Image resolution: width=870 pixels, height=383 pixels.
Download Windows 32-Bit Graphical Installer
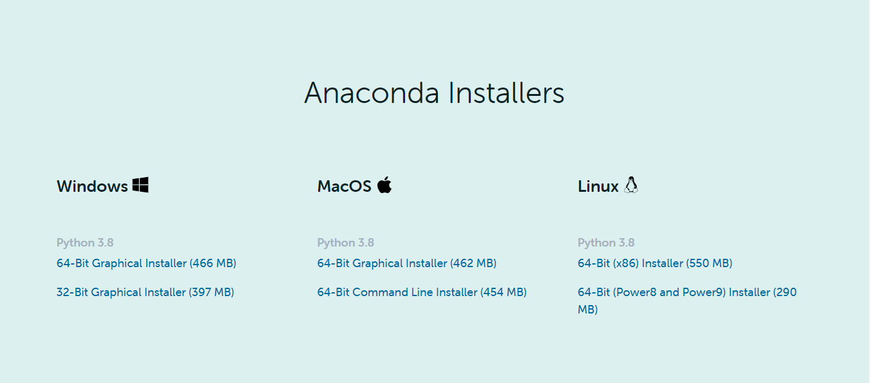pyautogui.click(x=145, y=292)
